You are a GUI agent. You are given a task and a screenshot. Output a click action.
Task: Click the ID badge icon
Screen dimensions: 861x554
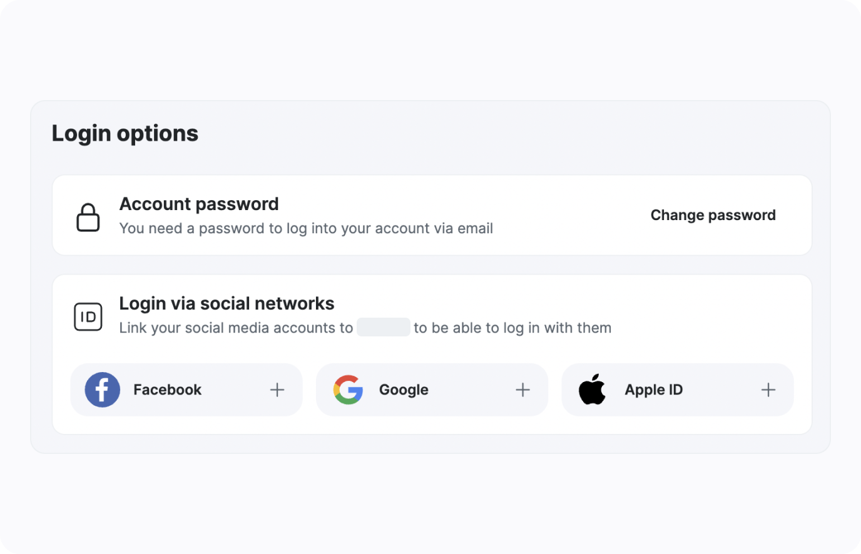[x=88, y=316]
